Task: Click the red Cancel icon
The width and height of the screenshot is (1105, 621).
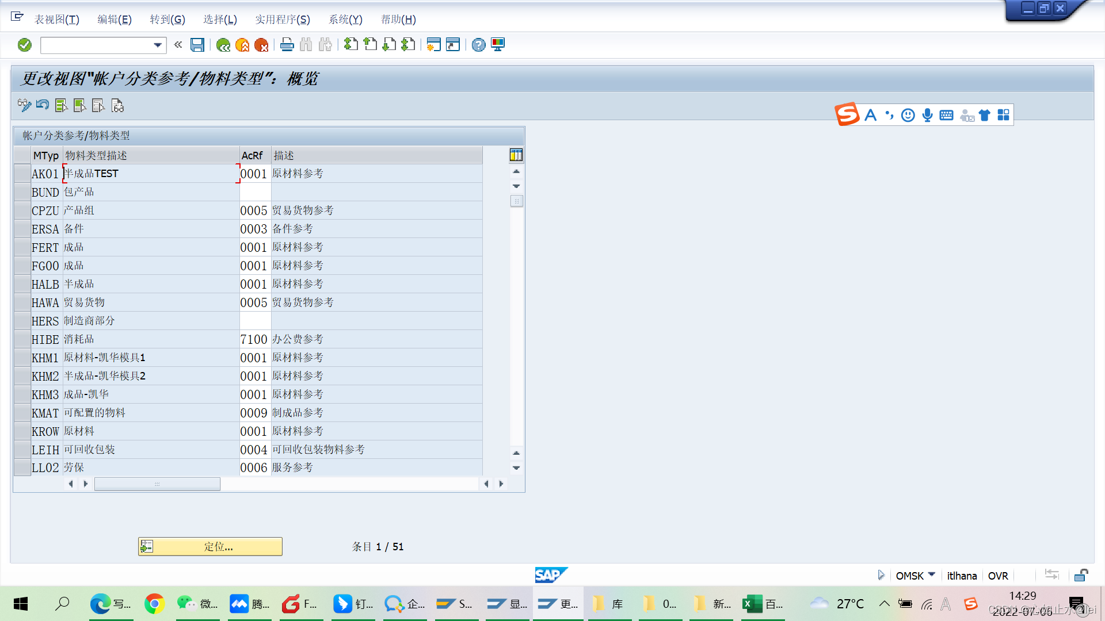Action: pyautogui.click(x=261, y=45)
